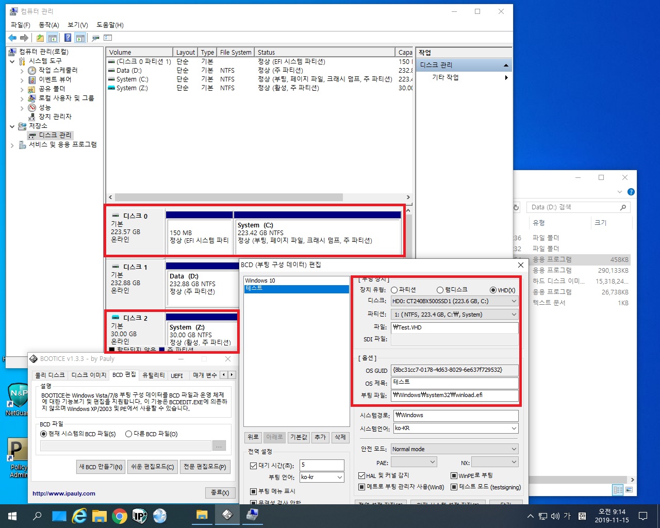Image resolution: width=660 pixels, height=528 pixels.
Task: Click 전문 편집모드(P) button
Action: point(205,467)
